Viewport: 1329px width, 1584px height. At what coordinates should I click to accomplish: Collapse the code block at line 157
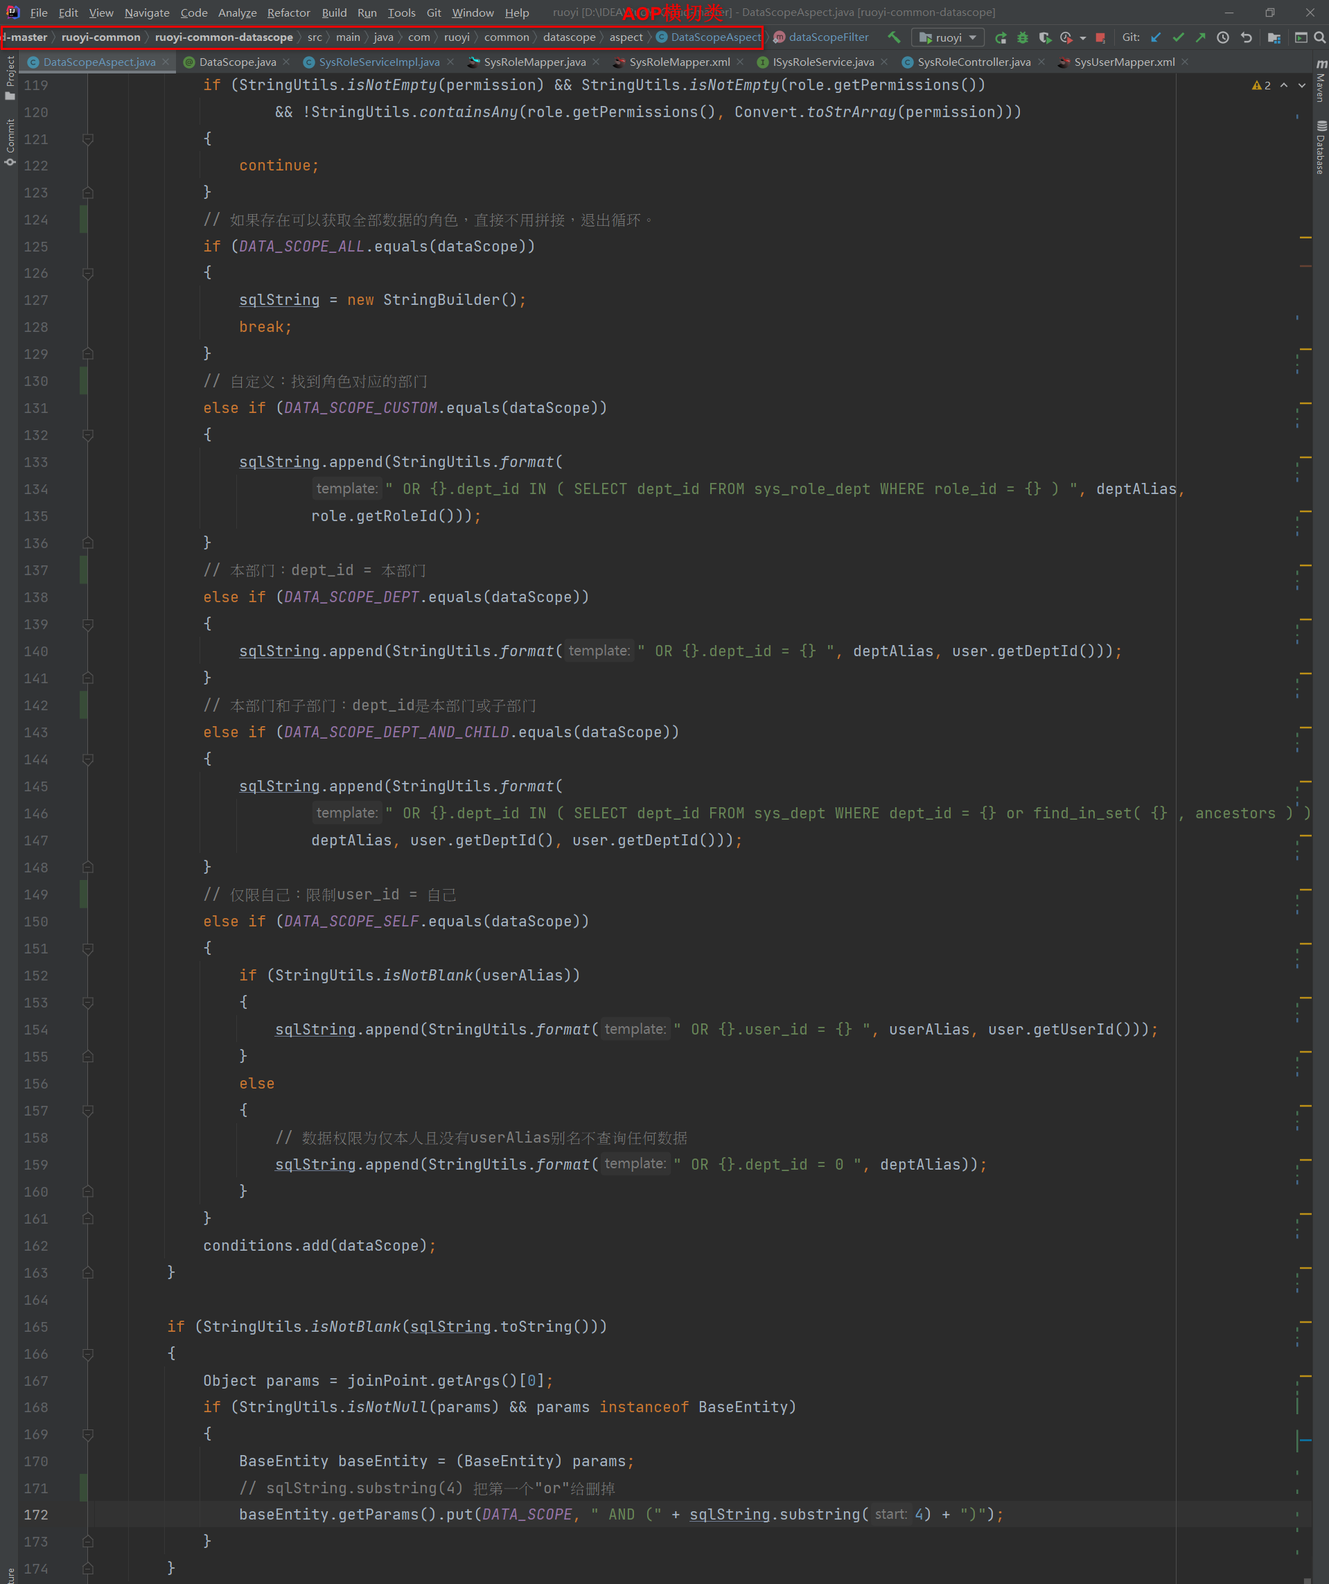[87, 1110]
